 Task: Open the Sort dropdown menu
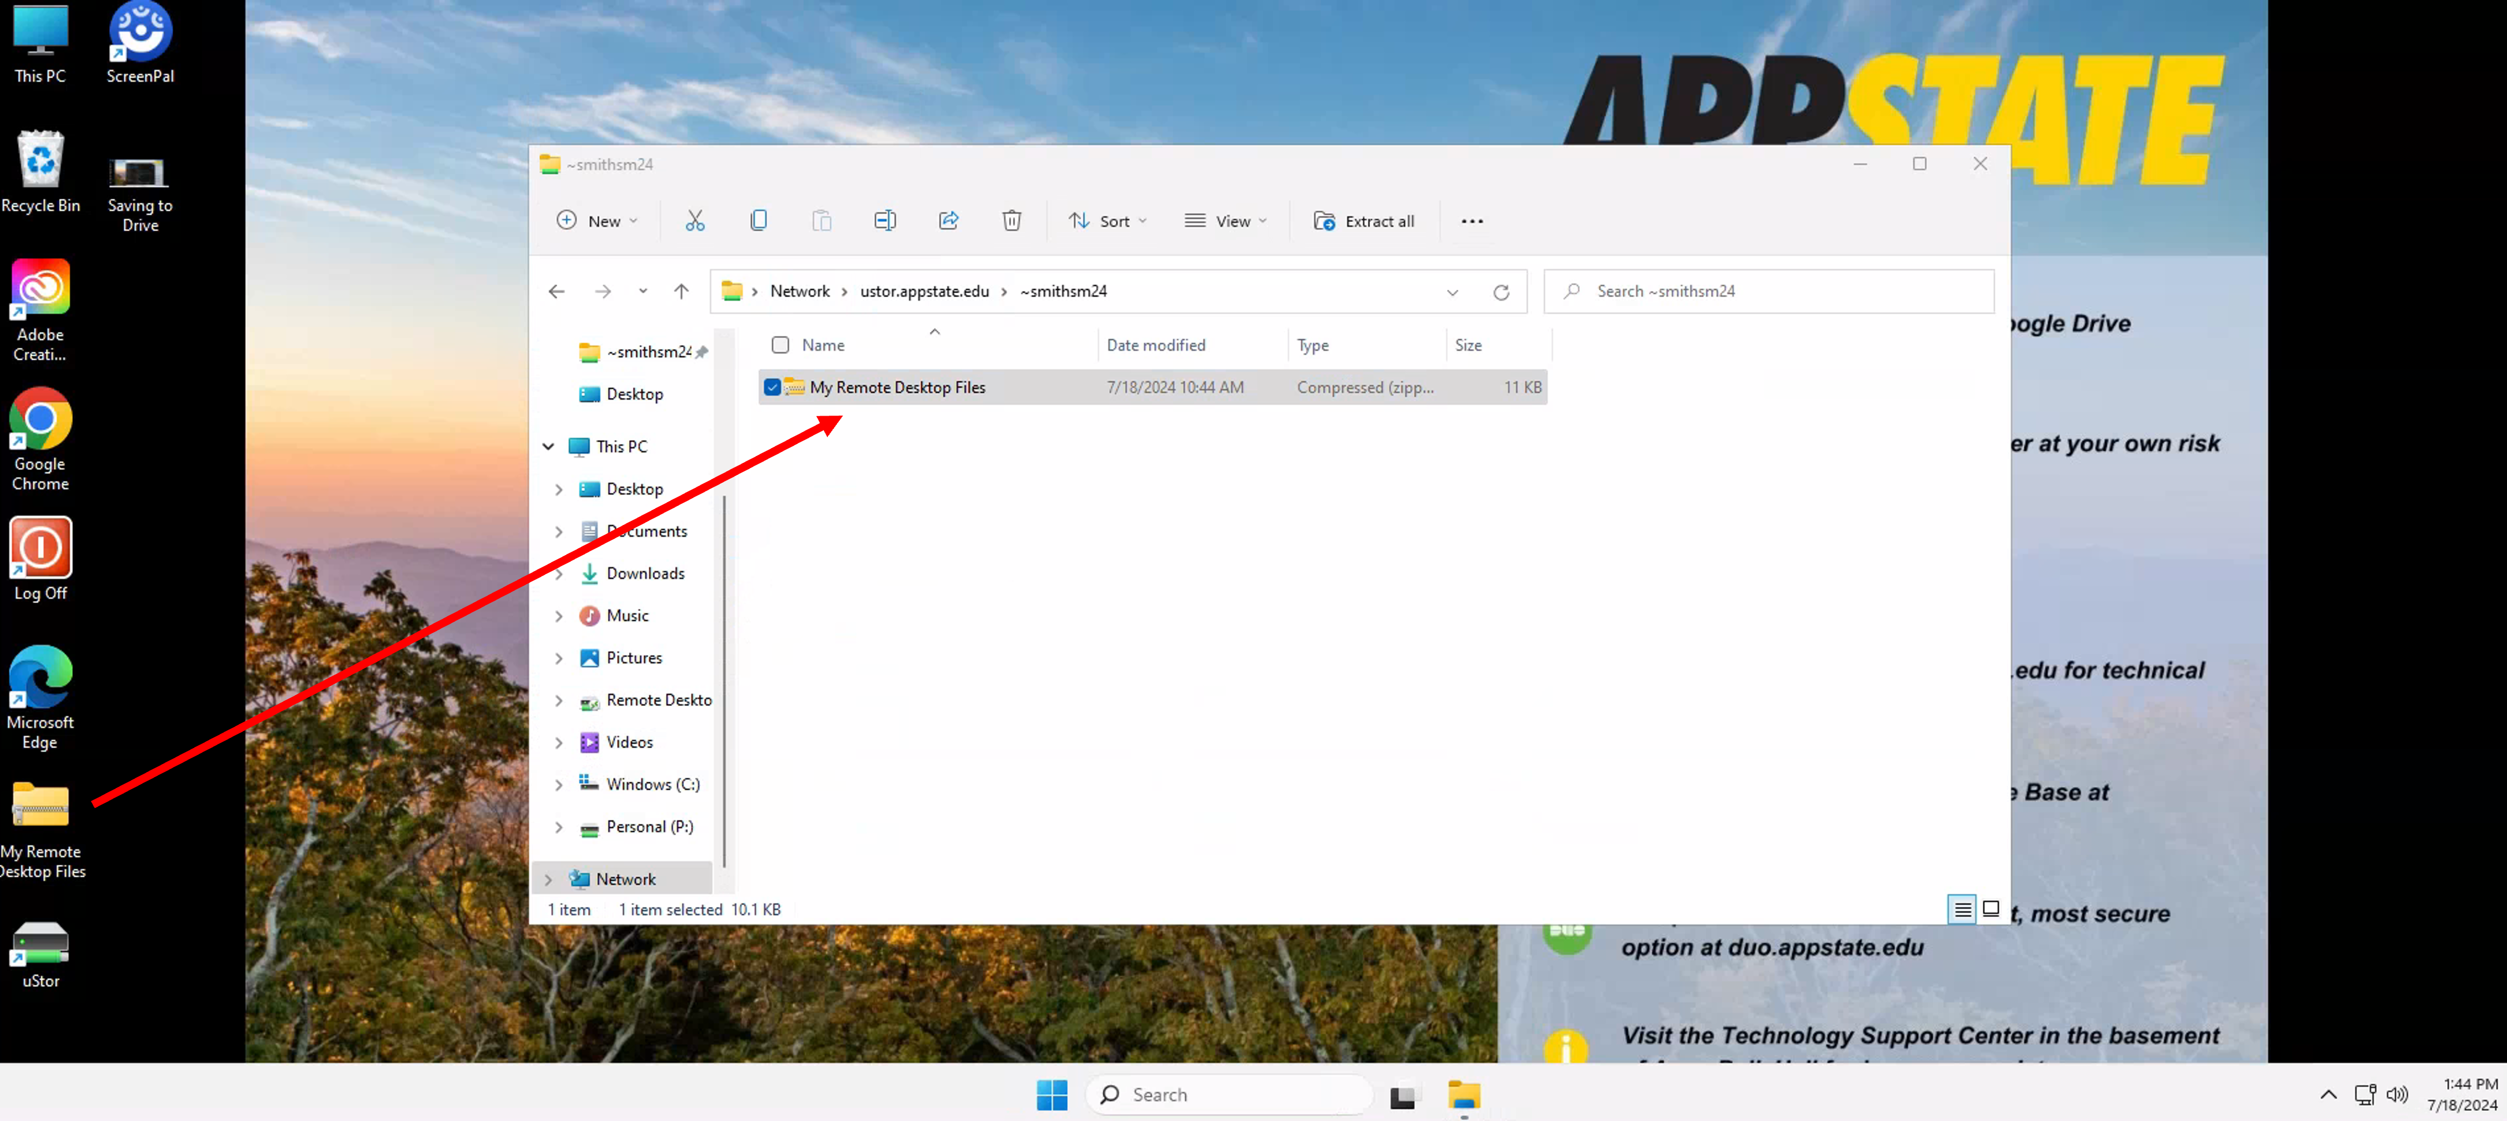coord(1108,221)
